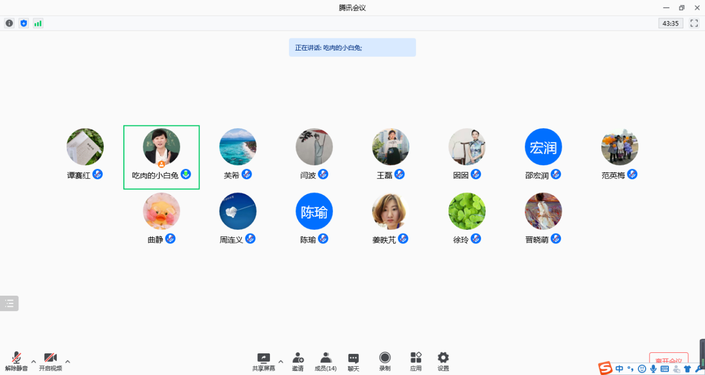Expand video options arrow beside 开启视频
This screenshot has width=705, height=375.
68,362
